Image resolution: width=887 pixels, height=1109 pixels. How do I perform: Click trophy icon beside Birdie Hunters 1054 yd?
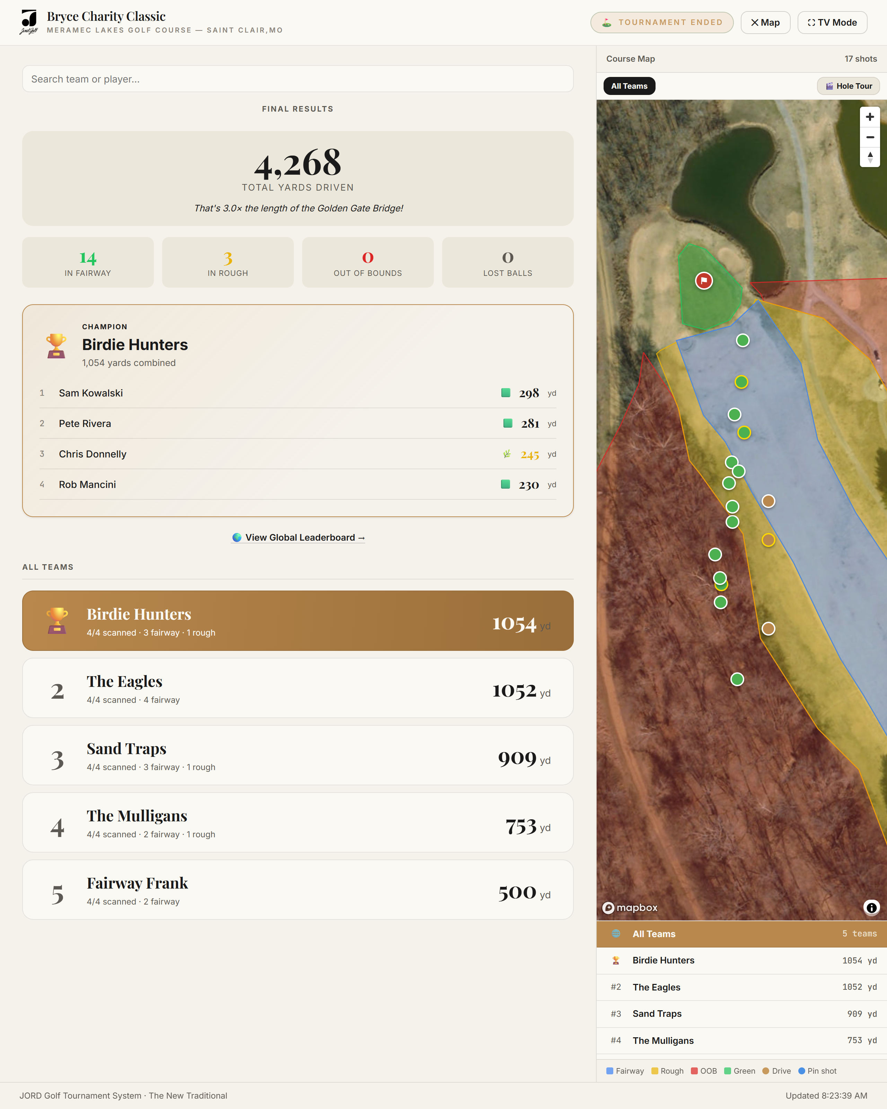pos(615,960)
